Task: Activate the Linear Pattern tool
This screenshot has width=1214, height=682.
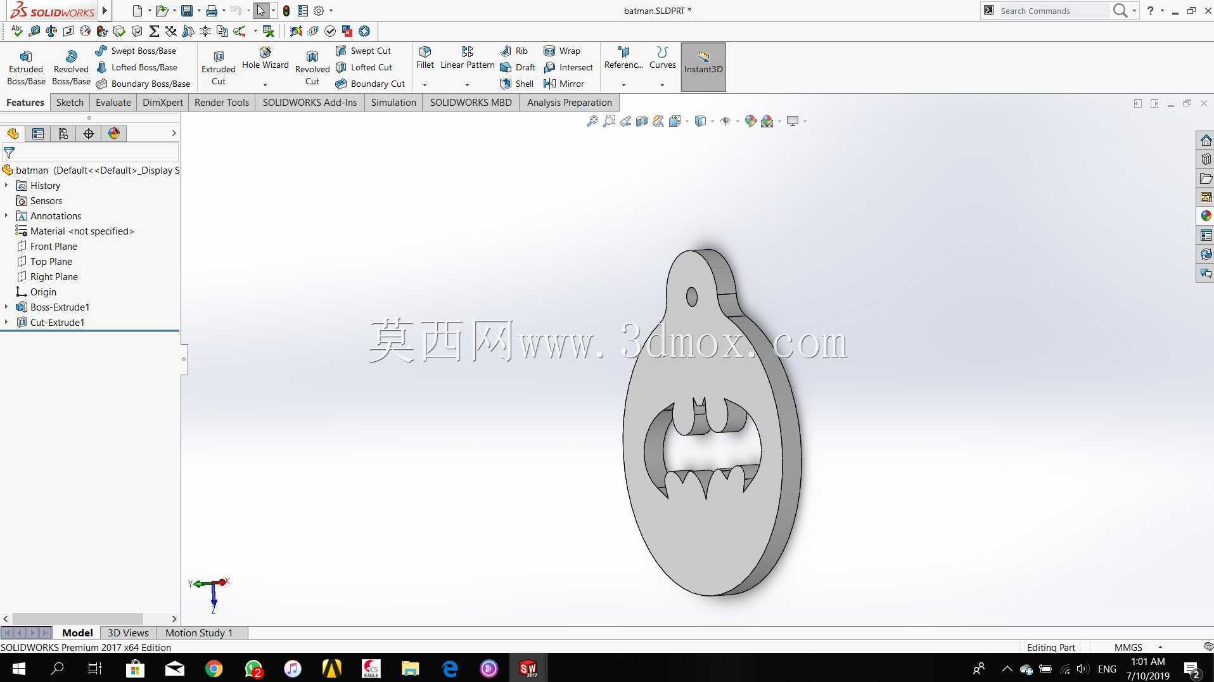Action: click(x=468, y=58)
